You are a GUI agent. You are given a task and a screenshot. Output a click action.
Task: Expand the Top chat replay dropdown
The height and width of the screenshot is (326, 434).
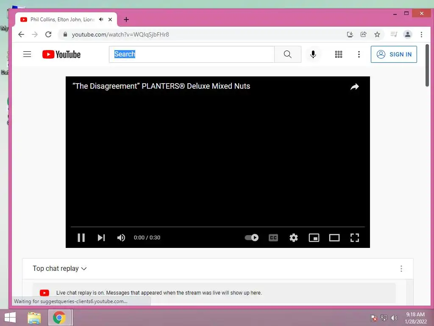click(59, 268)
